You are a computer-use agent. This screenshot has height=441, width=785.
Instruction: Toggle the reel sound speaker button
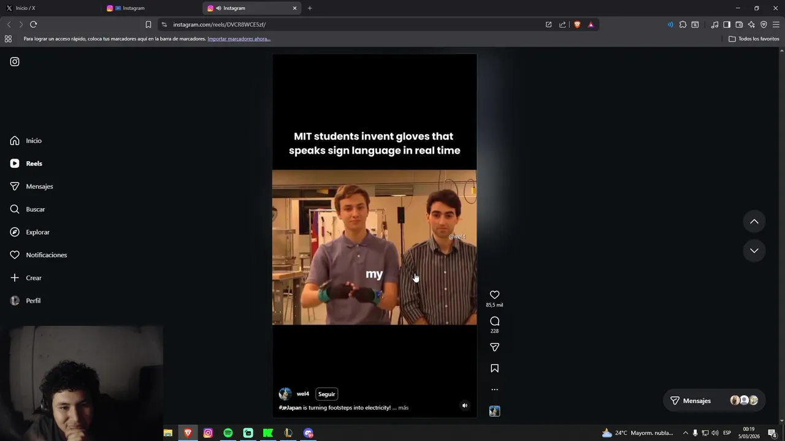click(x=464, y=405)
